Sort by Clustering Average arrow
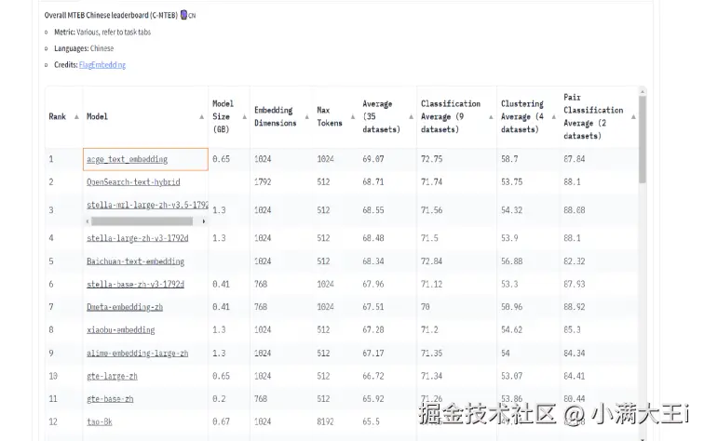Image resolution: width=704 pixels, height=441 pixels. point(554,116)
